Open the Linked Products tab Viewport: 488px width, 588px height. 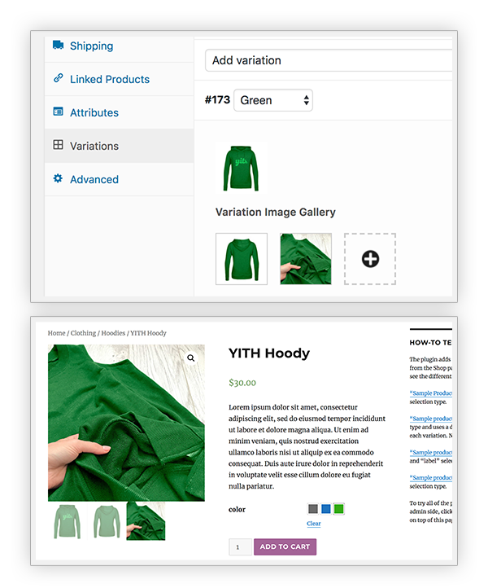119,79
